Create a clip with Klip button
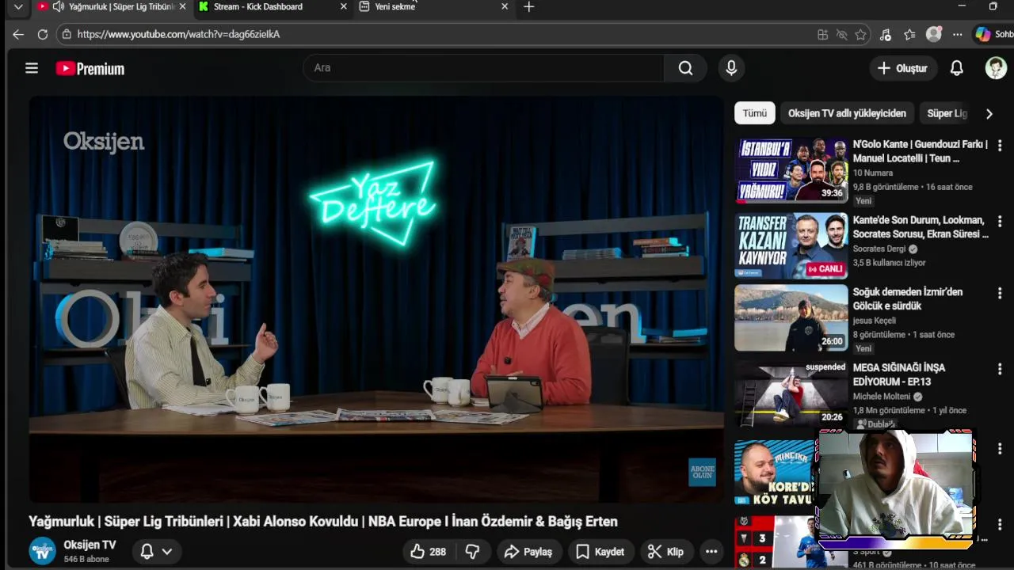Viewport: 1014px width, 570px height. pyautogui.click(x=665, y=552)
